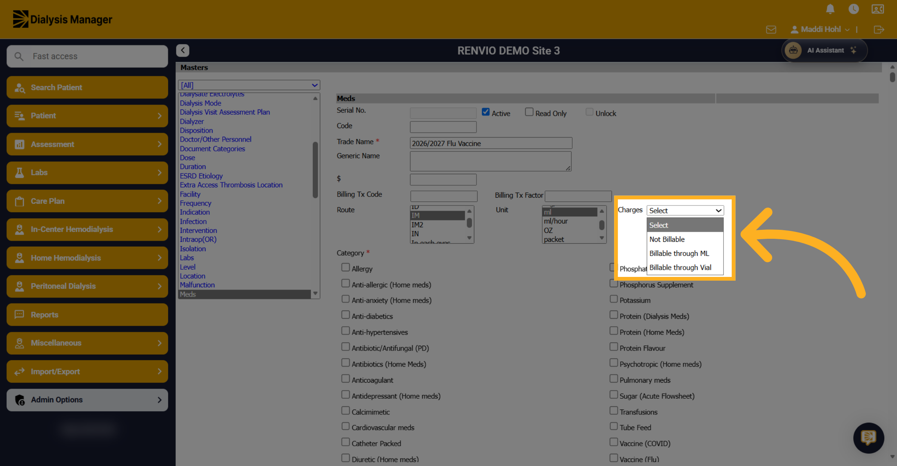
Task: Select Doctor/Other Personnel master
Action: pos(215,139)
